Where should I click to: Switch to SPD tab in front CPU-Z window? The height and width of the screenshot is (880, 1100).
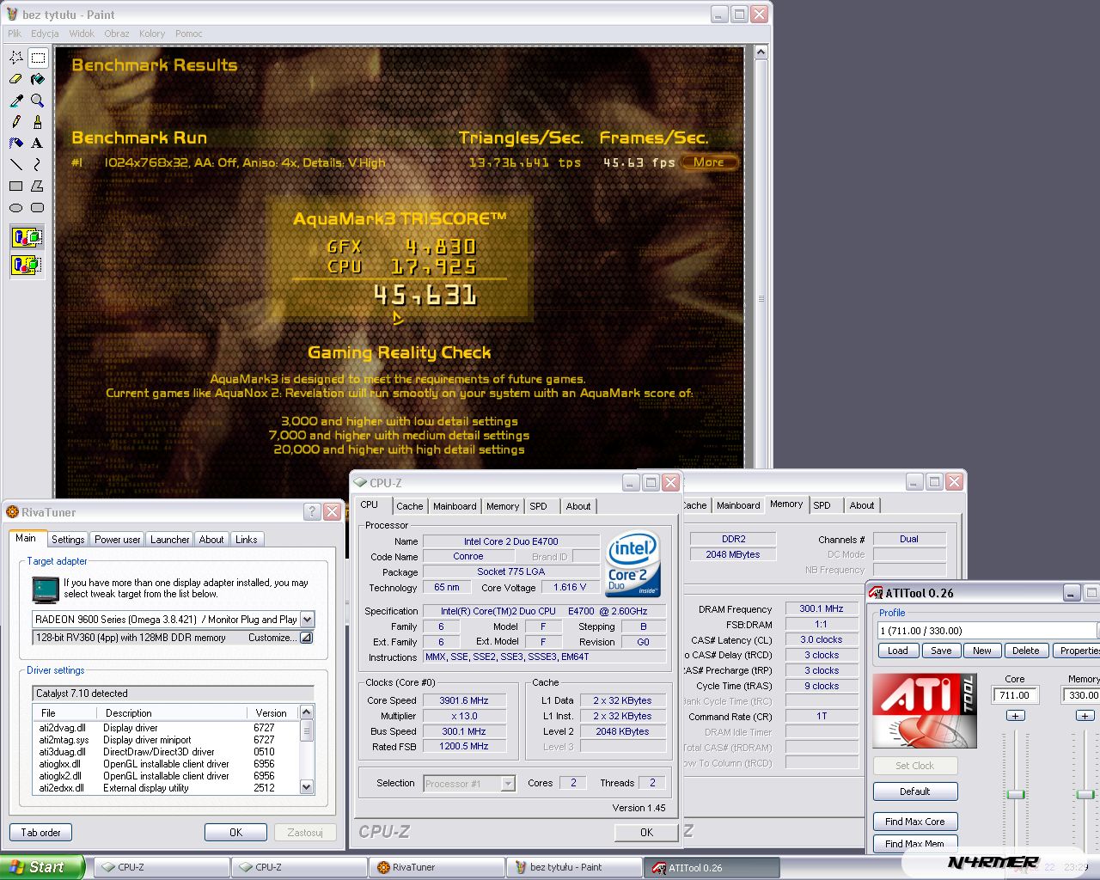tap(538, 506)
